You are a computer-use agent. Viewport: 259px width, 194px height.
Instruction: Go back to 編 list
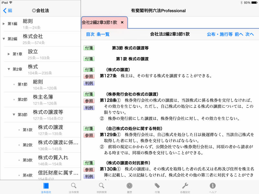7,11
